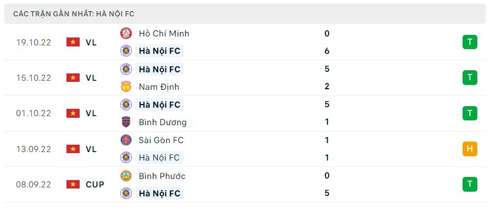The image size is (490, 207).
Task: Click the Hồ Chí Minh club logo
Action: pyautogui.click(x=126, y=33)
